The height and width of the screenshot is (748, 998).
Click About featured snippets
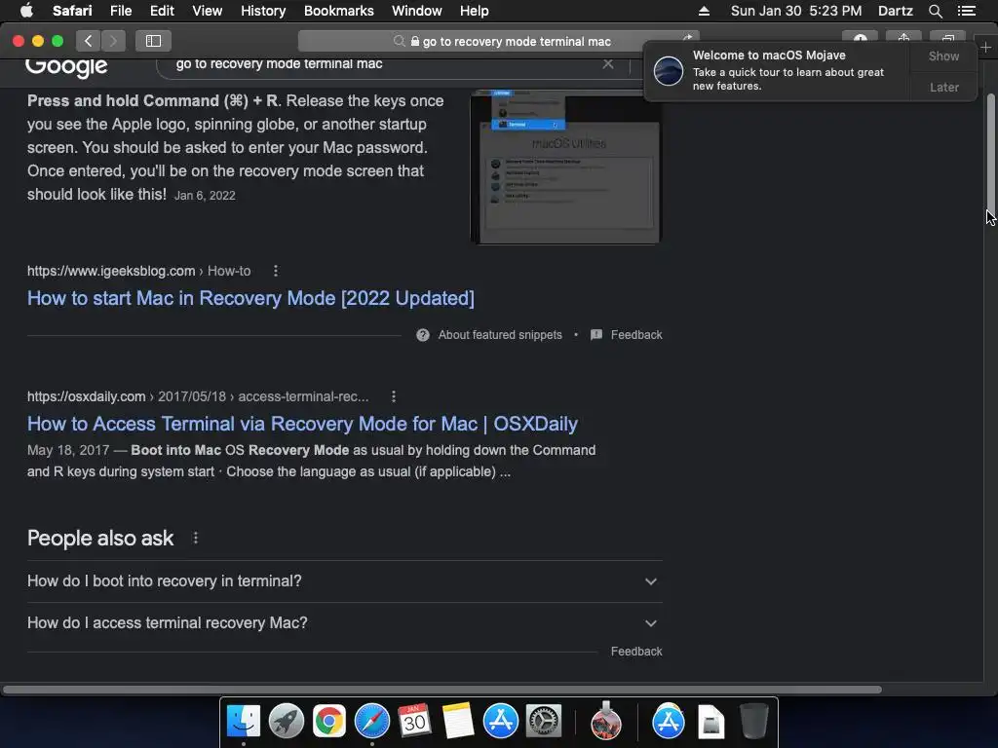coord(500,335)
